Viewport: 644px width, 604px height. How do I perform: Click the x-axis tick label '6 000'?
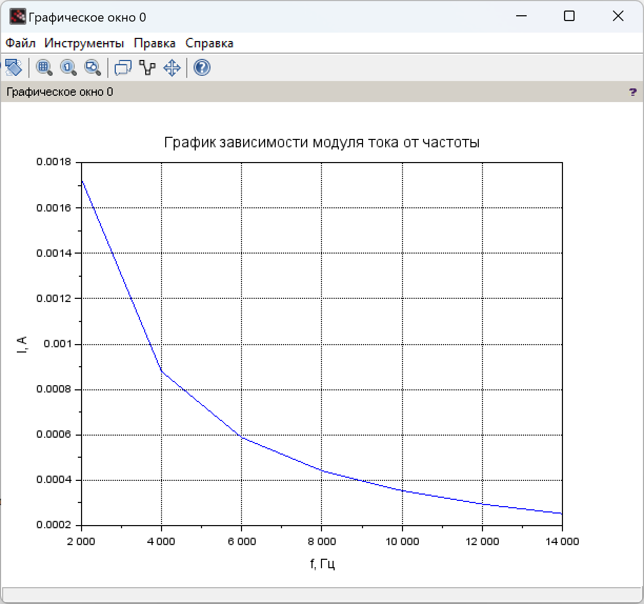[242, 542]
